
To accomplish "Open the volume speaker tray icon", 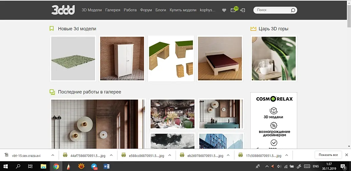I will [279, 166].
